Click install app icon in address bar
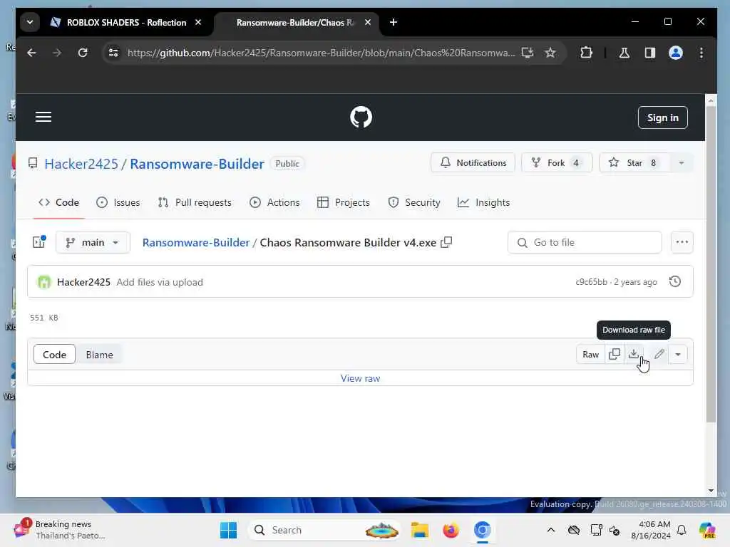 pyautogui.click(x=527, y=53)
